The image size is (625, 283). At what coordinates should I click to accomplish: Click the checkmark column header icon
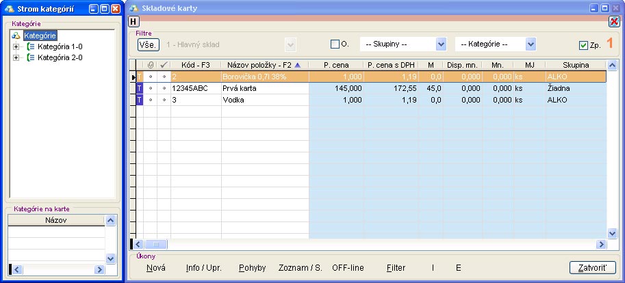click(x=164, y=64)
